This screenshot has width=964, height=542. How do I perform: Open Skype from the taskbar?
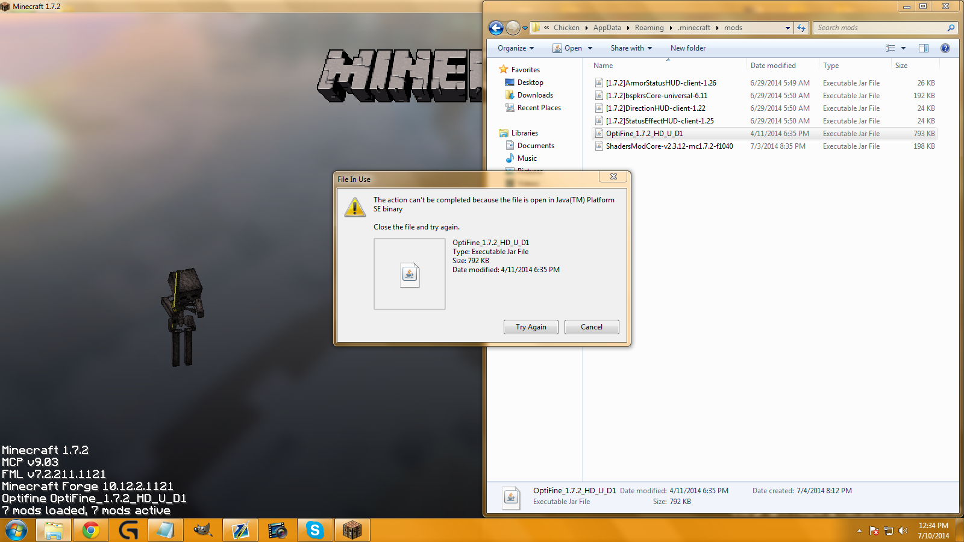click(x=315, y=530)
